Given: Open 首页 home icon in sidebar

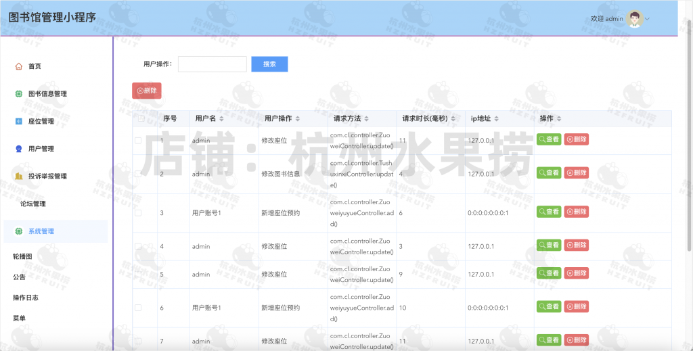Looking at the screenshot, I should [18, 66].
